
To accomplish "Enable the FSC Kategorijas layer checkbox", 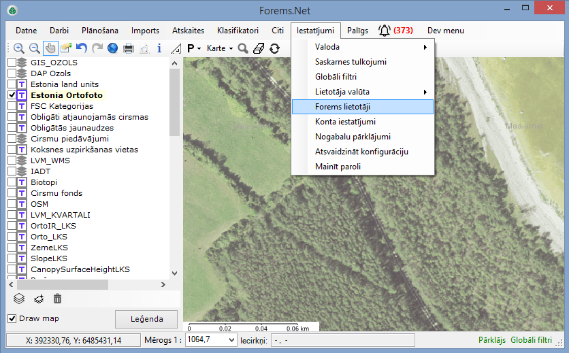I will click(x=12, y=106).
